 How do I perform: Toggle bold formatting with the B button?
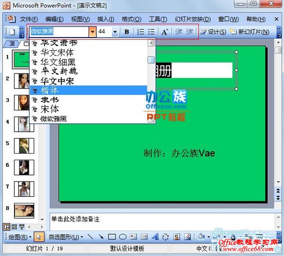click(x=126, y=32)
